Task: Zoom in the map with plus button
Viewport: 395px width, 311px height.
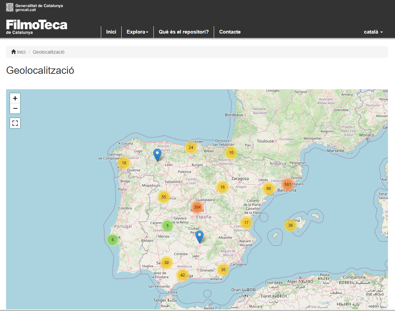Action: [x=15, y=98]
